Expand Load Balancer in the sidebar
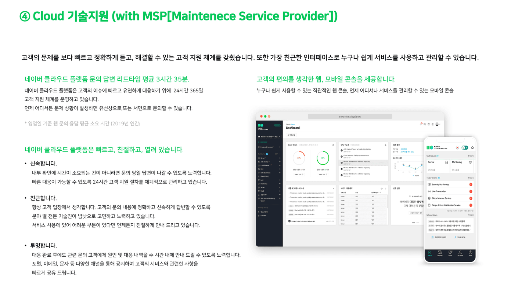529x297 pixels. (280, 165)
